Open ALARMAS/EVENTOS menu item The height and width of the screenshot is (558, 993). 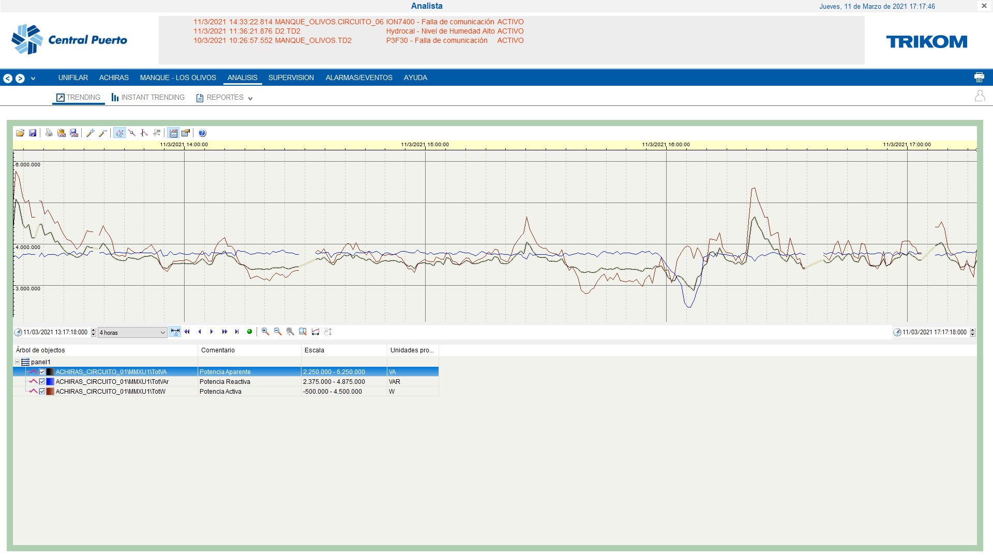358,78
